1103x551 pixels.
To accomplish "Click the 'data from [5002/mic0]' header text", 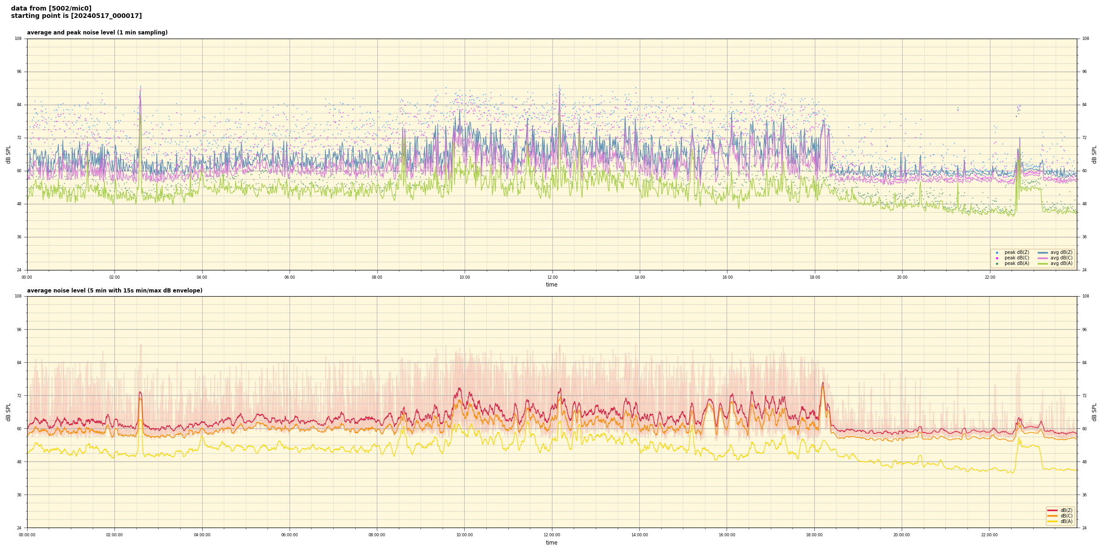I will [x=51, y=8].
